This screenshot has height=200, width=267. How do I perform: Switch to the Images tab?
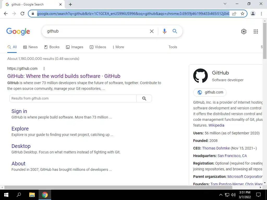point(74,47)
